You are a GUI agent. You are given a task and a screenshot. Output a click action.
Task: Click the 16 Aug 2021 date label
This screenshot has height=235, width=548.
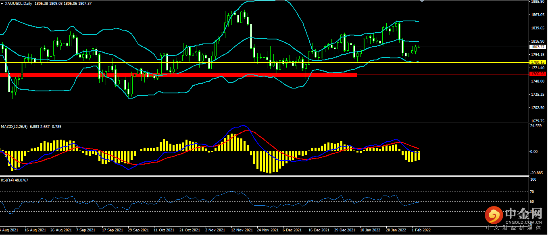[x=35, y=231]
